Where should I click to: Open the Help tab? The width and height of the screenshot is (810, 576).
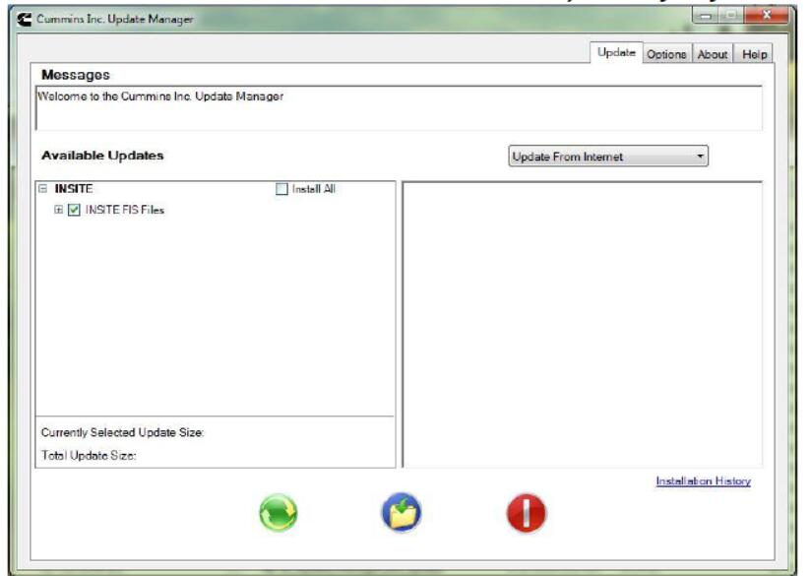pyautogui.click(x=754, y=54)
